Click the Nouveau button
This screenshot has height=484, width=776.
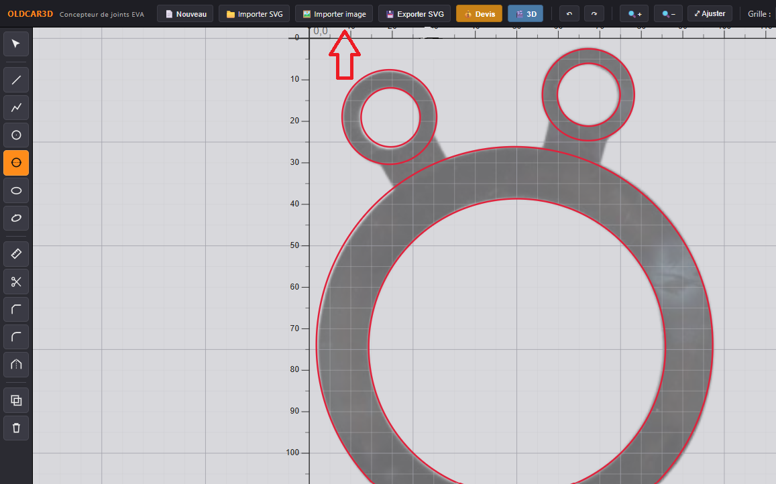pyautogui.click(x=185, y=14)
